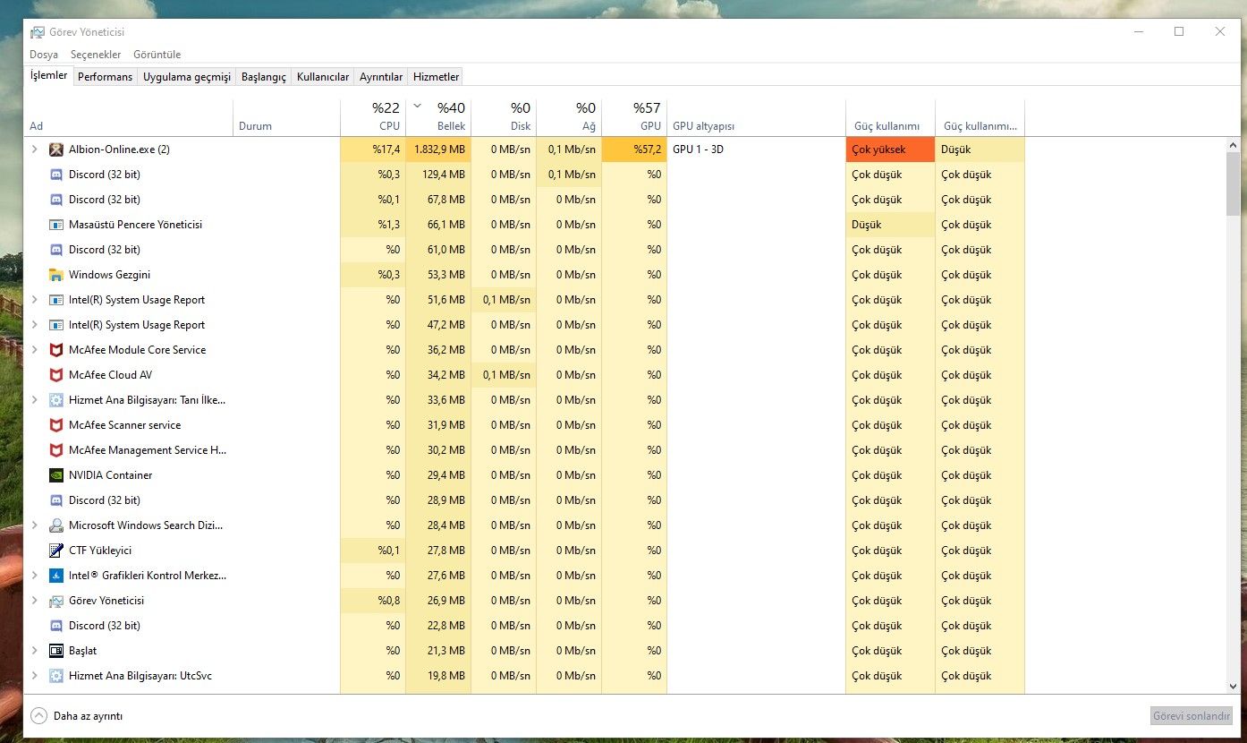Click the scrollbar down arrow
1247x743 pixels.
coord(1233,686)
